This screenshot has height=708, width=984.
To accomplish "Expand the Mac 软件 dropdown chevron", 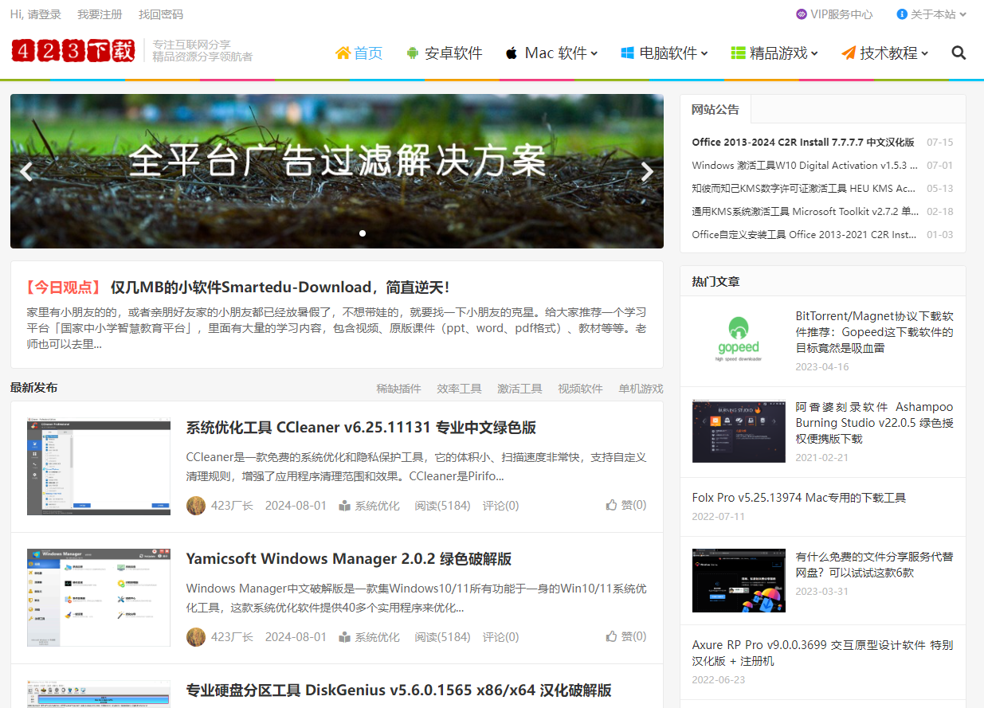I will tap(594, 54).
